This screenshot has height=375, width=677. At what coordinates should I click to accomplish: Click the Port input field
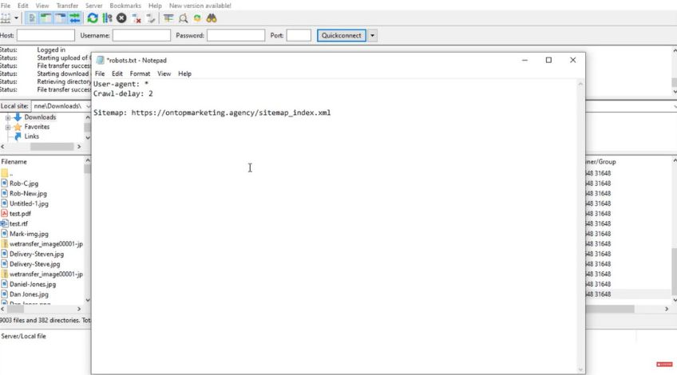tap(299, 35)
